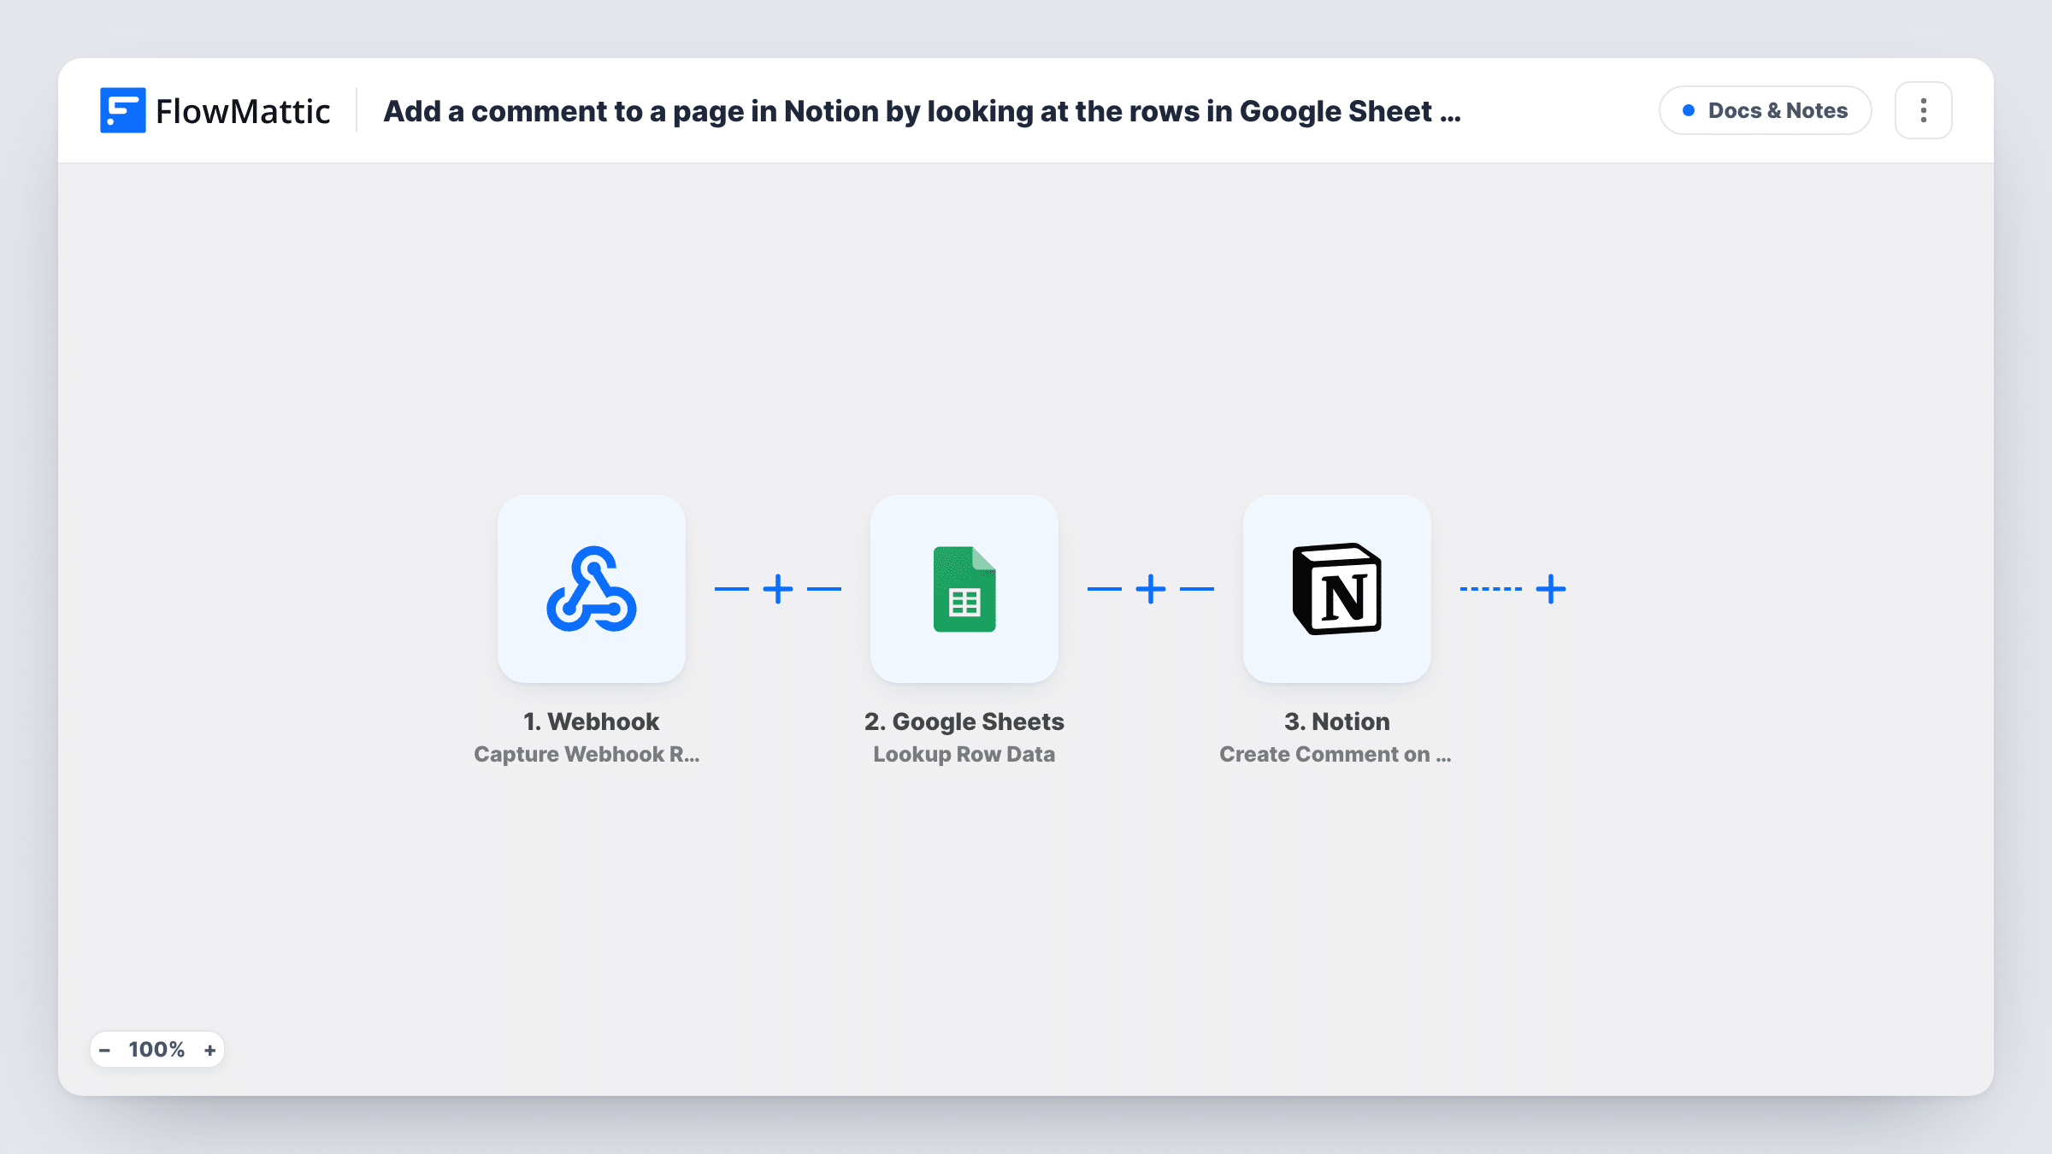Open the Webhook step node
This screenshot has height=1154, width=2052.
pyautogui.click(x=592, y=589)
